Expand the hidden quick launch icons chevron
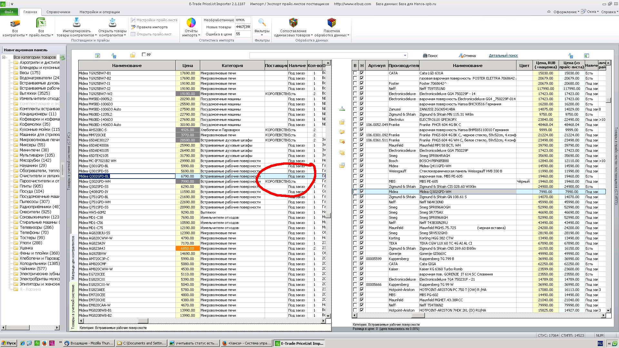 [60, 343]
